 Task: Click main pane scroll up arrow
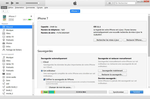(149, 15)
